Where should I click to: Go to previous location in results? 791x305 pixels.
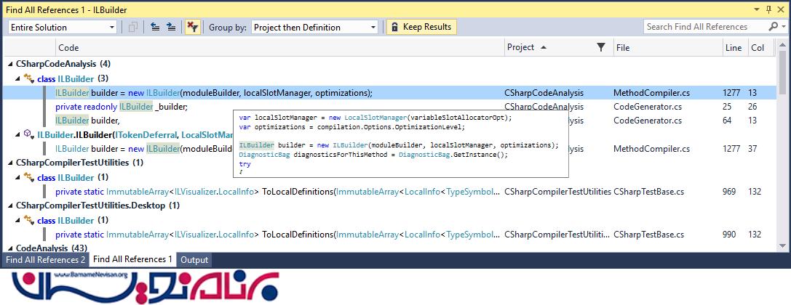155,27
